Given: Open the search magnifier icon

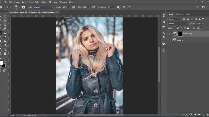Looking at the screenshot, I should click(x=198, y=7).
